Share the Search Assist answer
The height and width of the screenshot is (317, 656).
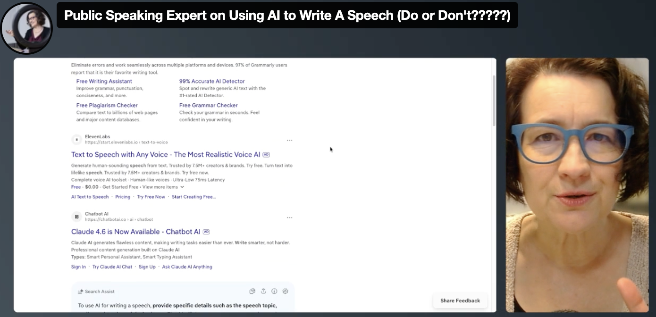click(263, 291)
